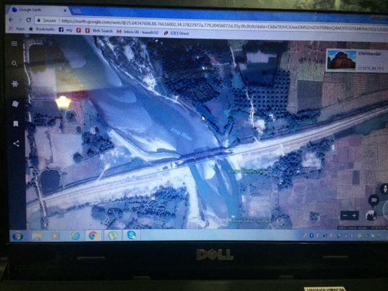388x291 pixels.
Task: Open the Facebook bookmark icon
Action: [x=61, y=30]
